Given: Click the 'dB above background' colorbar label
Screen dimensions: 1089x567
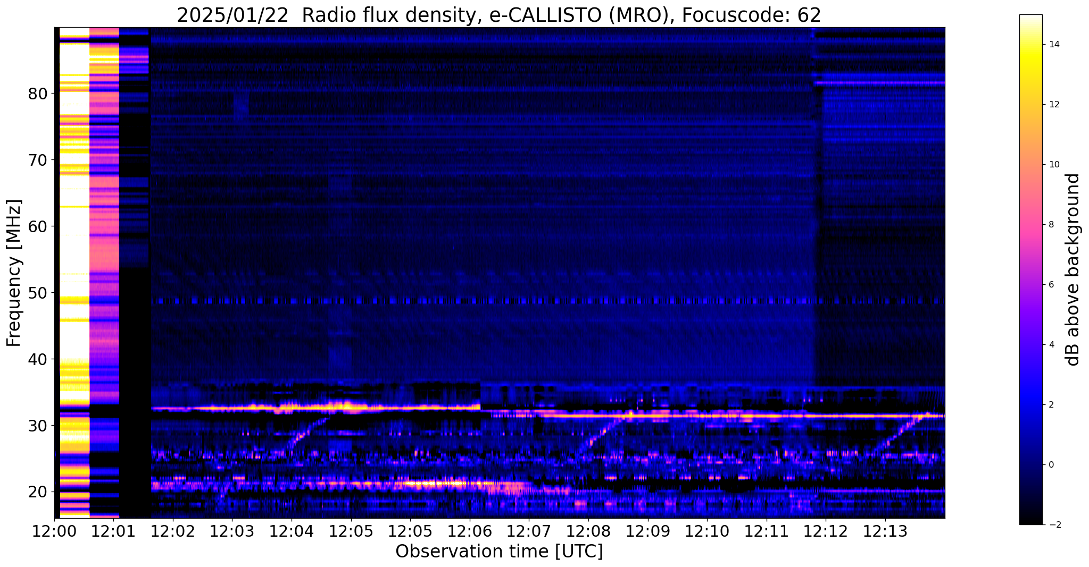Looking at the screenshot, I should [x=1073, y=269].
